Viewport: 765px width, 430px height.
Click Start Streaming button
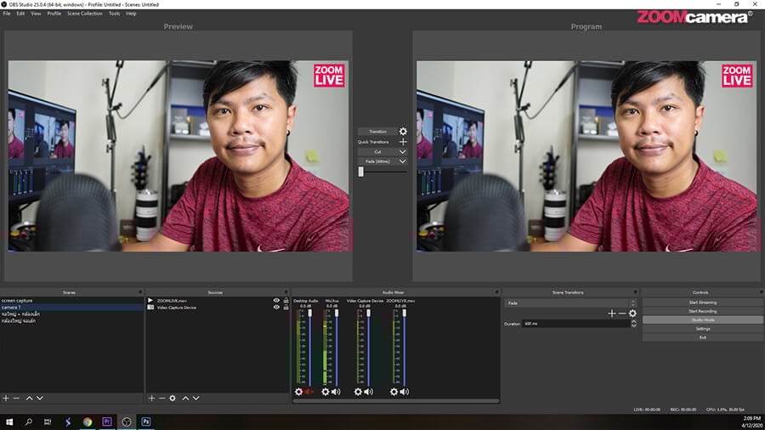tap(703, 303)
